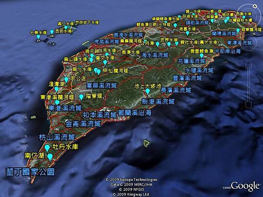Click the 墾丁國家公園 label

pos(30,172)
